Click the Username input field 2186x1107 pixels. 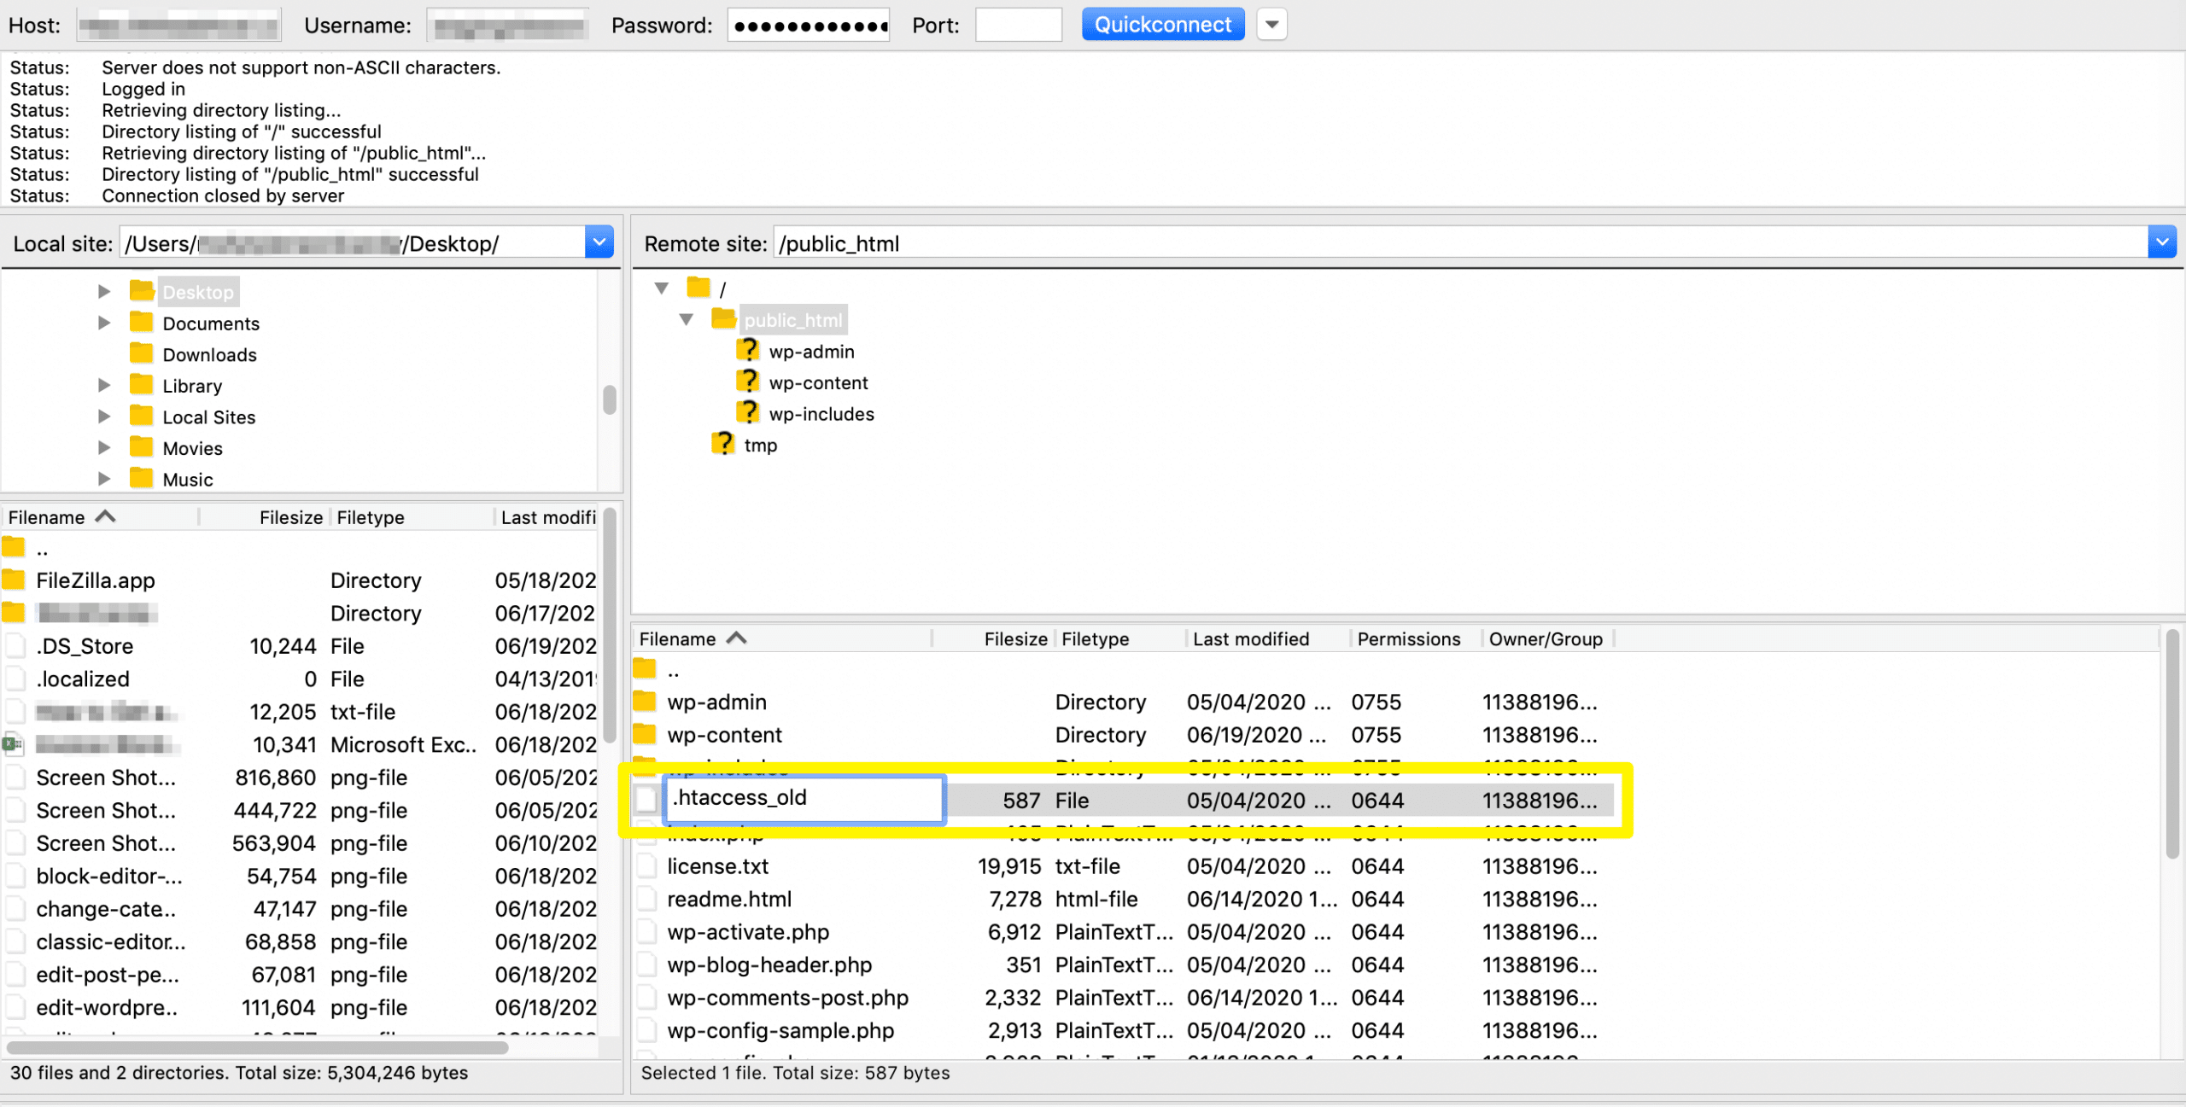click(510, 26)
